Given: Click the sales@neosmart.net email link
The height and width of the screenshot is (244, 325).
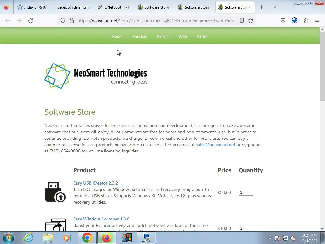Looking at the screenshot, I should (216, 145).
